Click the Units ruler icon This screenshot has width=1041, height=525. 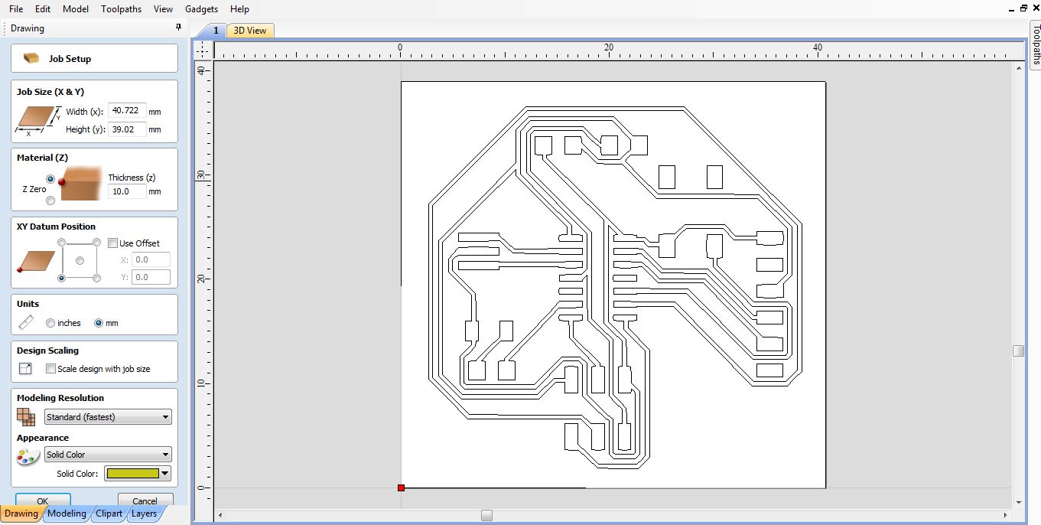[27, 322]
